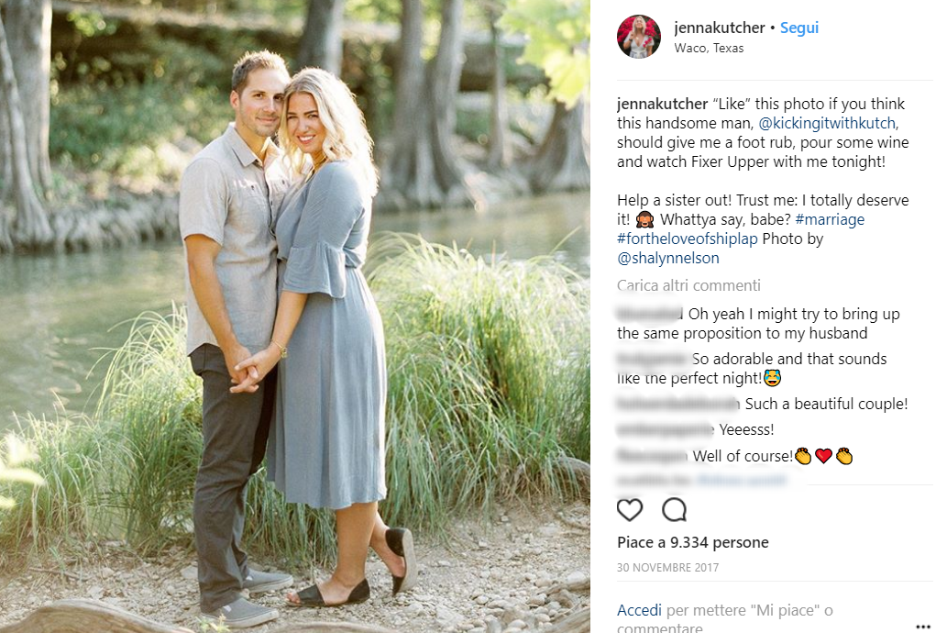
Task: Visit @shalynnelson photographer profile
Action: pyautogui.click(x=668, y=258)
